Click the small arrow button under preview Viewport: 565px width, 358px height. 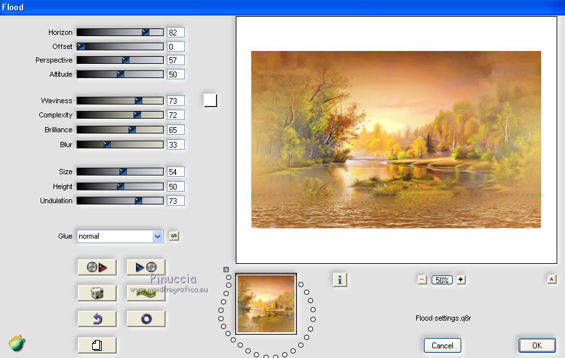[x=551, y=279]
